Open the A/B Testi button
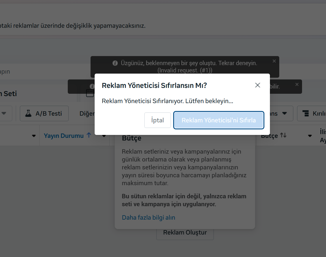Viewport: 326px width, 257px height. coord(44,114)
